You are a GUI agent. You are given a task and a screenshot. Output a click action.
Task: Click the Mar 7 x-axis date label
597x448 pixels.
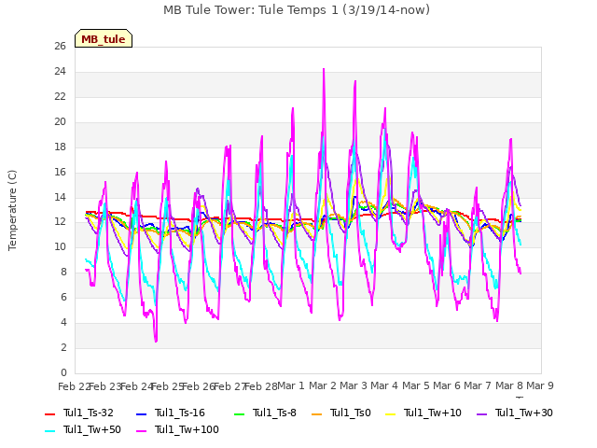click(478, 385)
